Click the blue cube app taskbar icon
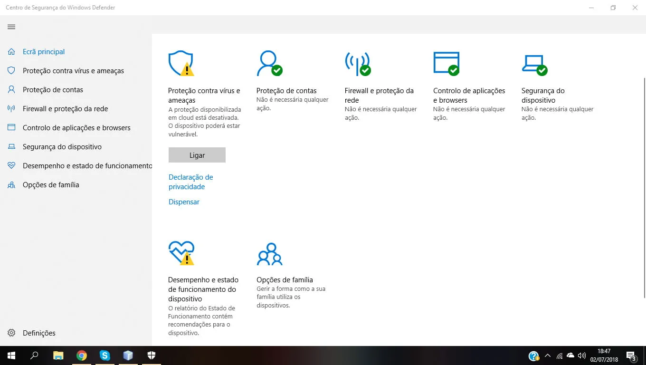646x365 pixels. click(128, 355)
